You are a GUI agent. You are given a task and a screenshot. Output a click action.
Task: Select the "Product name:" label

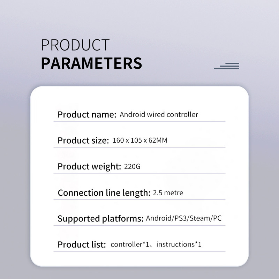[87, 114]
